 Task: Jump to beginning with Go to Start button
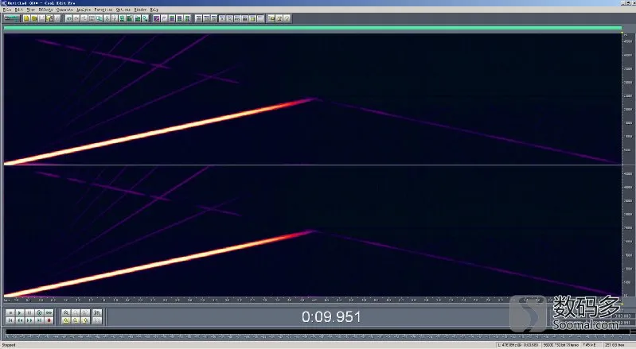click(10, 320)
